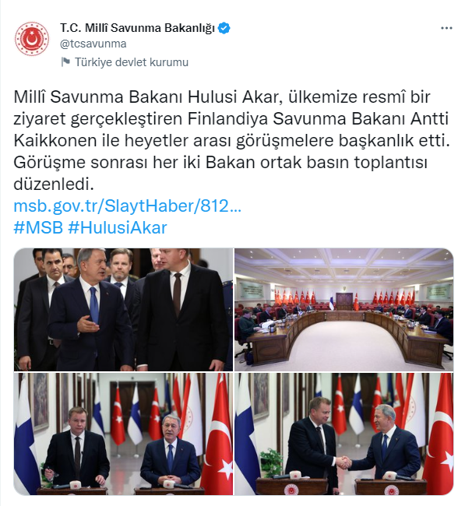This screenshot has height=506, width=465.
Task: Open the tweet's three-dot more menu
Action: click(x=446, y=28)
